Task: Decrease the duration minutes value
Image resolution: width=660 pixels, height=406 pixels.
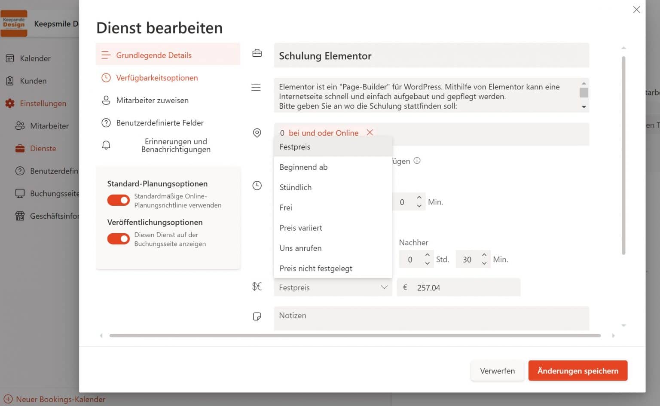Action: point(419,206)
